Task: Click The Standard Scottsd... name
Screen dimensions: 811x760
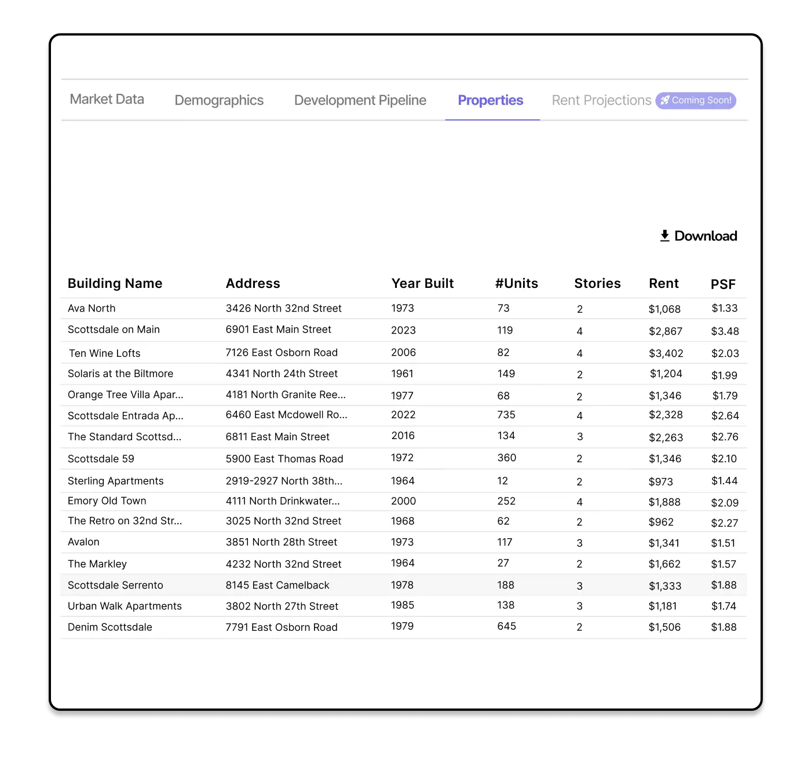Action: pos(125,437)
